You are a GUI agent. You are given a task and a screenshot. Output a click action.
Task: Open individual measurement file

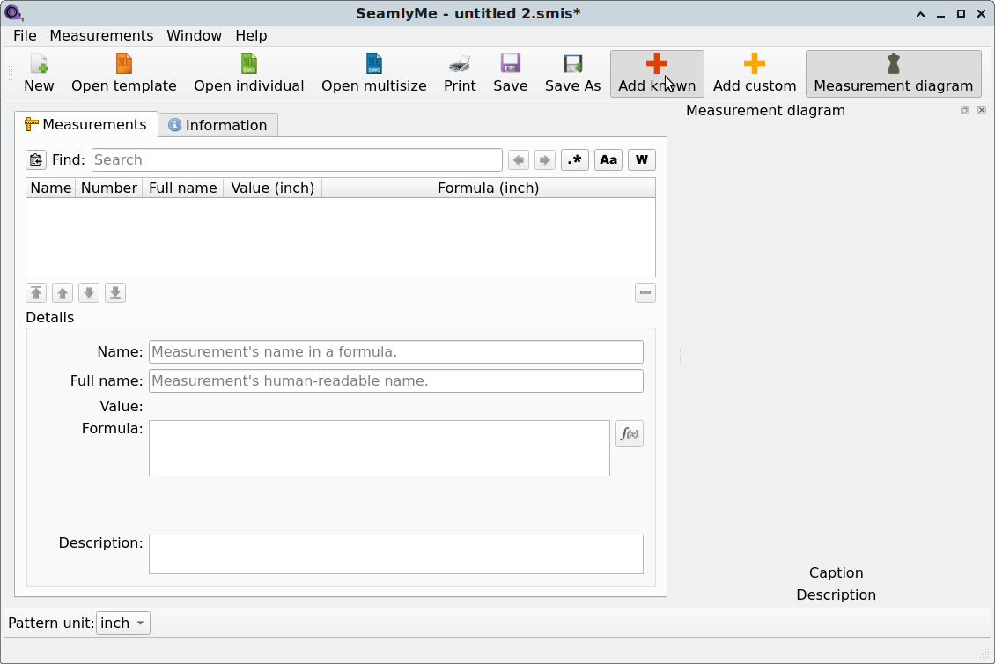248,74
